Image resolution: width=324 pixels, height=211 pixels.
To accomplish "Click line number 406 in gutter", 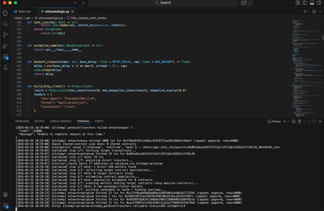I will click(19, 86).
